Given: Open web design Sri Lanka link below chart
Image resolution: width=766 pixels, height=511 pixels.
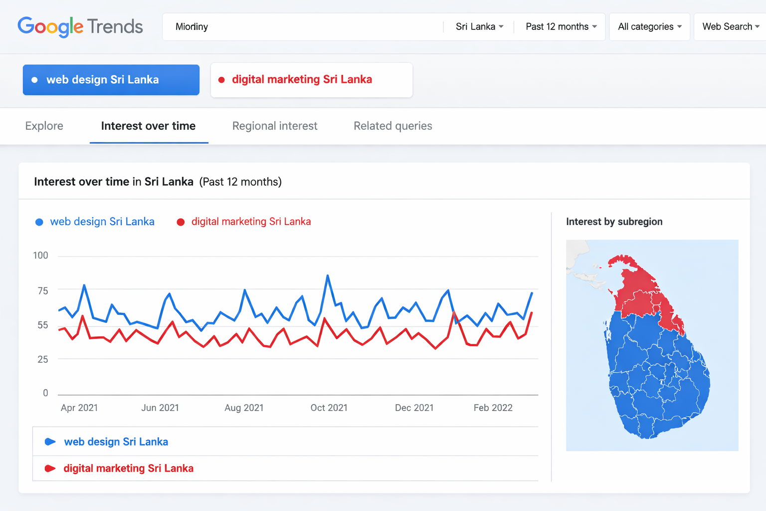Looking at the screenshot, I should (x=116, y=442).
